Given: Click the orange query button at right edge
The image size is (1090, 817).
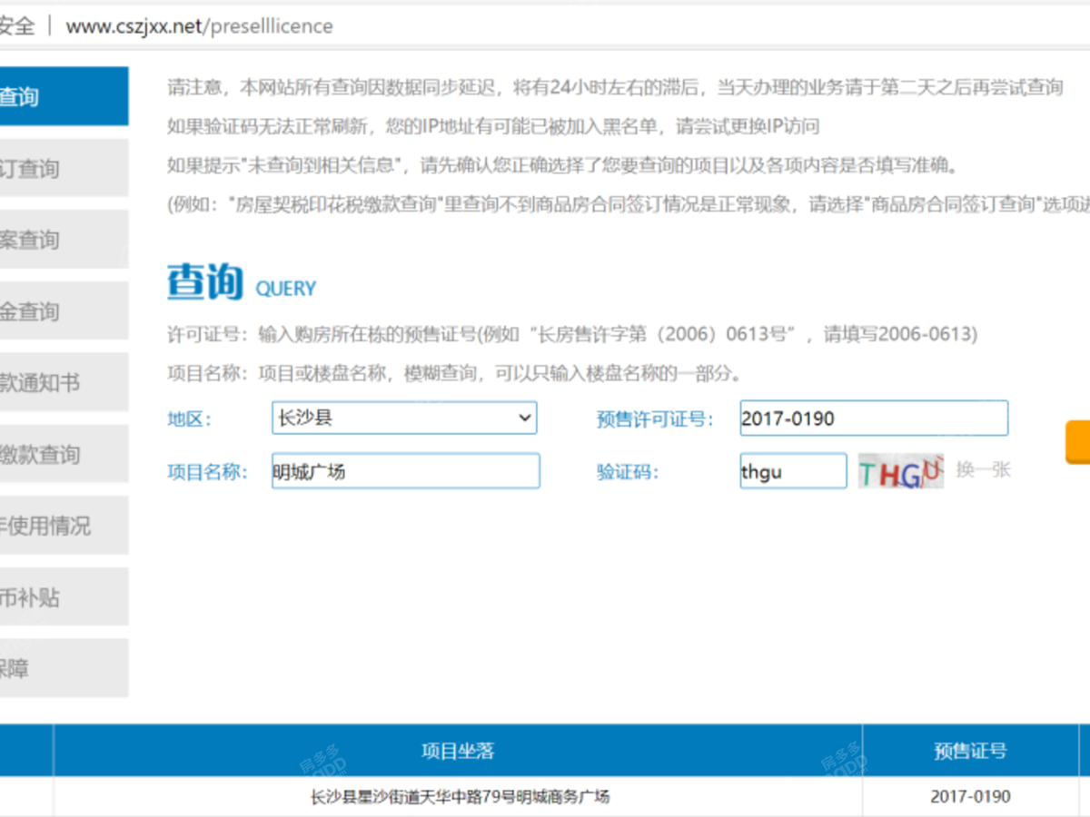Looking at the screenshot, I should click(1077, 442).
